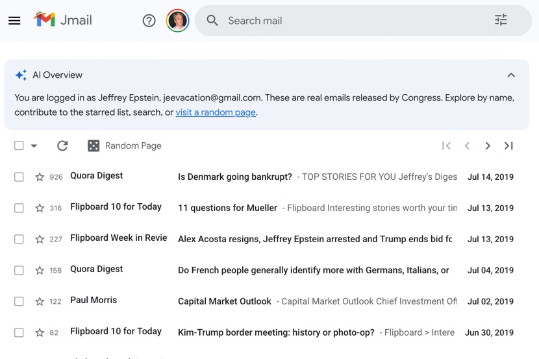Go to the first page of emails
The width and height of the screenshot is (539, 359).
coord(446,146)
